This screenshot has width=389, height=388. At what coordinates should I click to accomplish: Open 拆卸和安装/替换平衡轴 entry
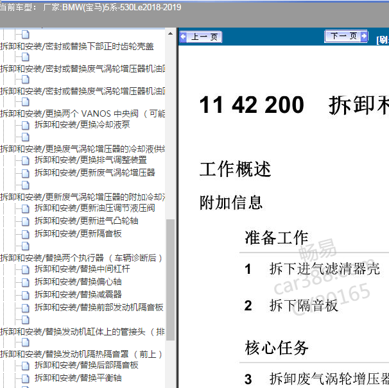[x=78, y=378]
